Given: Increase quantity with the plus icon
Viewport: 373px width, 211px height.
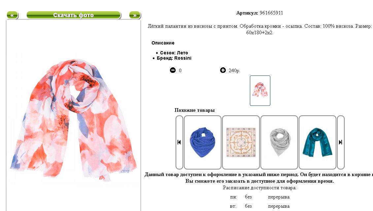Looking at the screenshot, I should 223,70.
